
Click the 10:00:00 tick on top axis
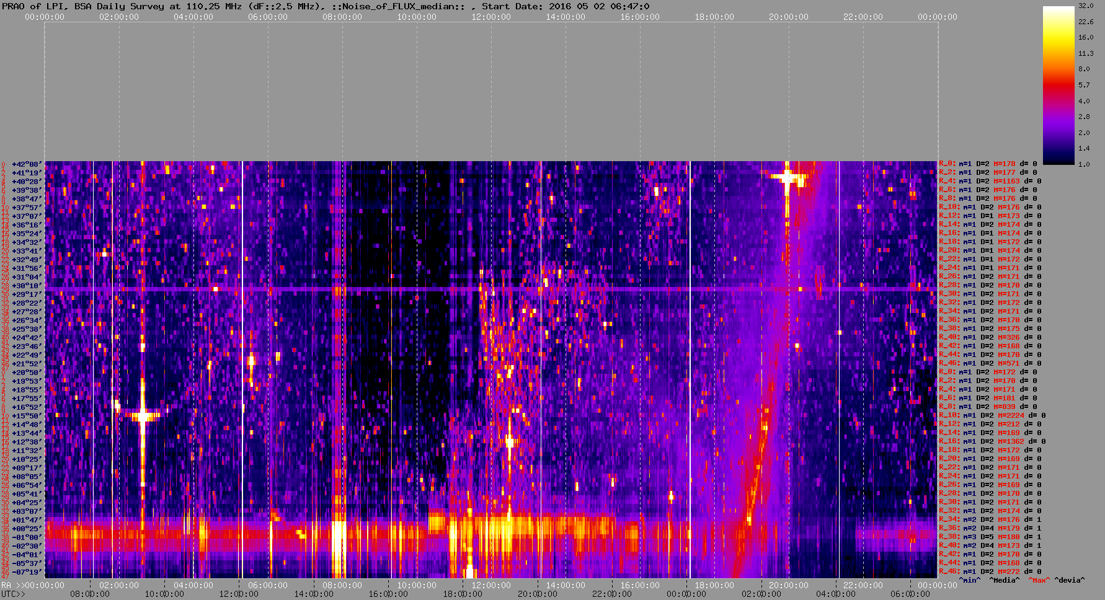click(x=417, y=17)
